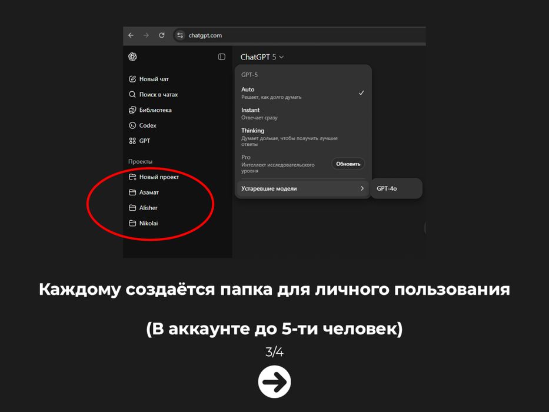
Task: Select the Thinking model mode
Action: click(303, 137)
